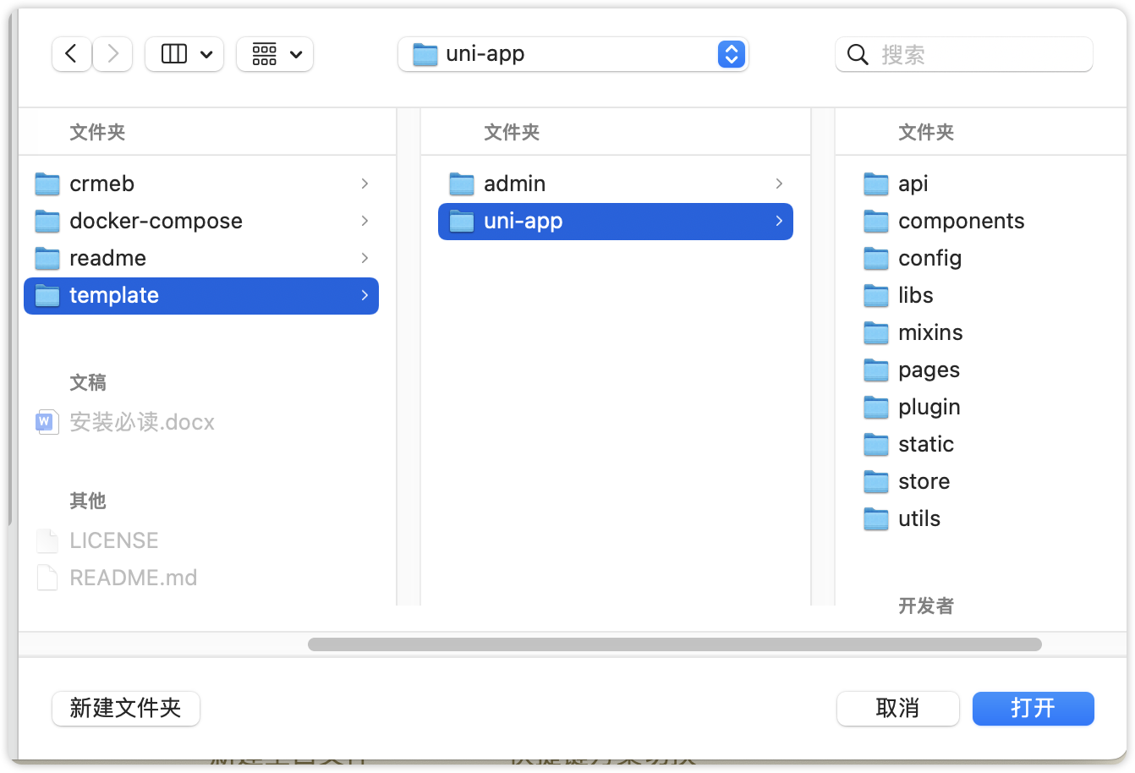Select the utils folder icon
This screenshot has width=1135, height=773.
pyautogui.click(x=876, y=518)
